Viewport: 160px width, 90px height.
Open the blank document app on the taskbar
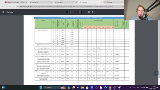tap(101, 87)
